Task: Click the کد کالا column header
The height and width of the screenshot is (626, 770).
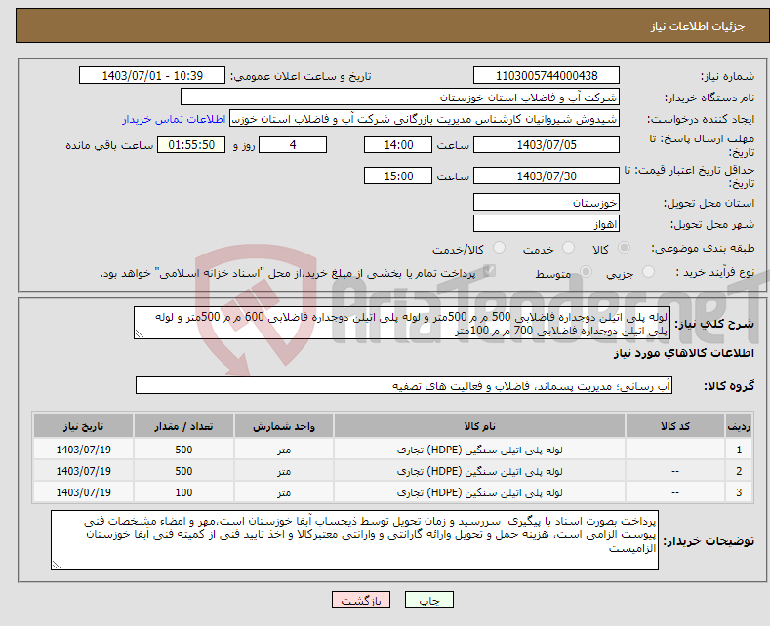Action: pyautogui.click(x=674, y=426)
